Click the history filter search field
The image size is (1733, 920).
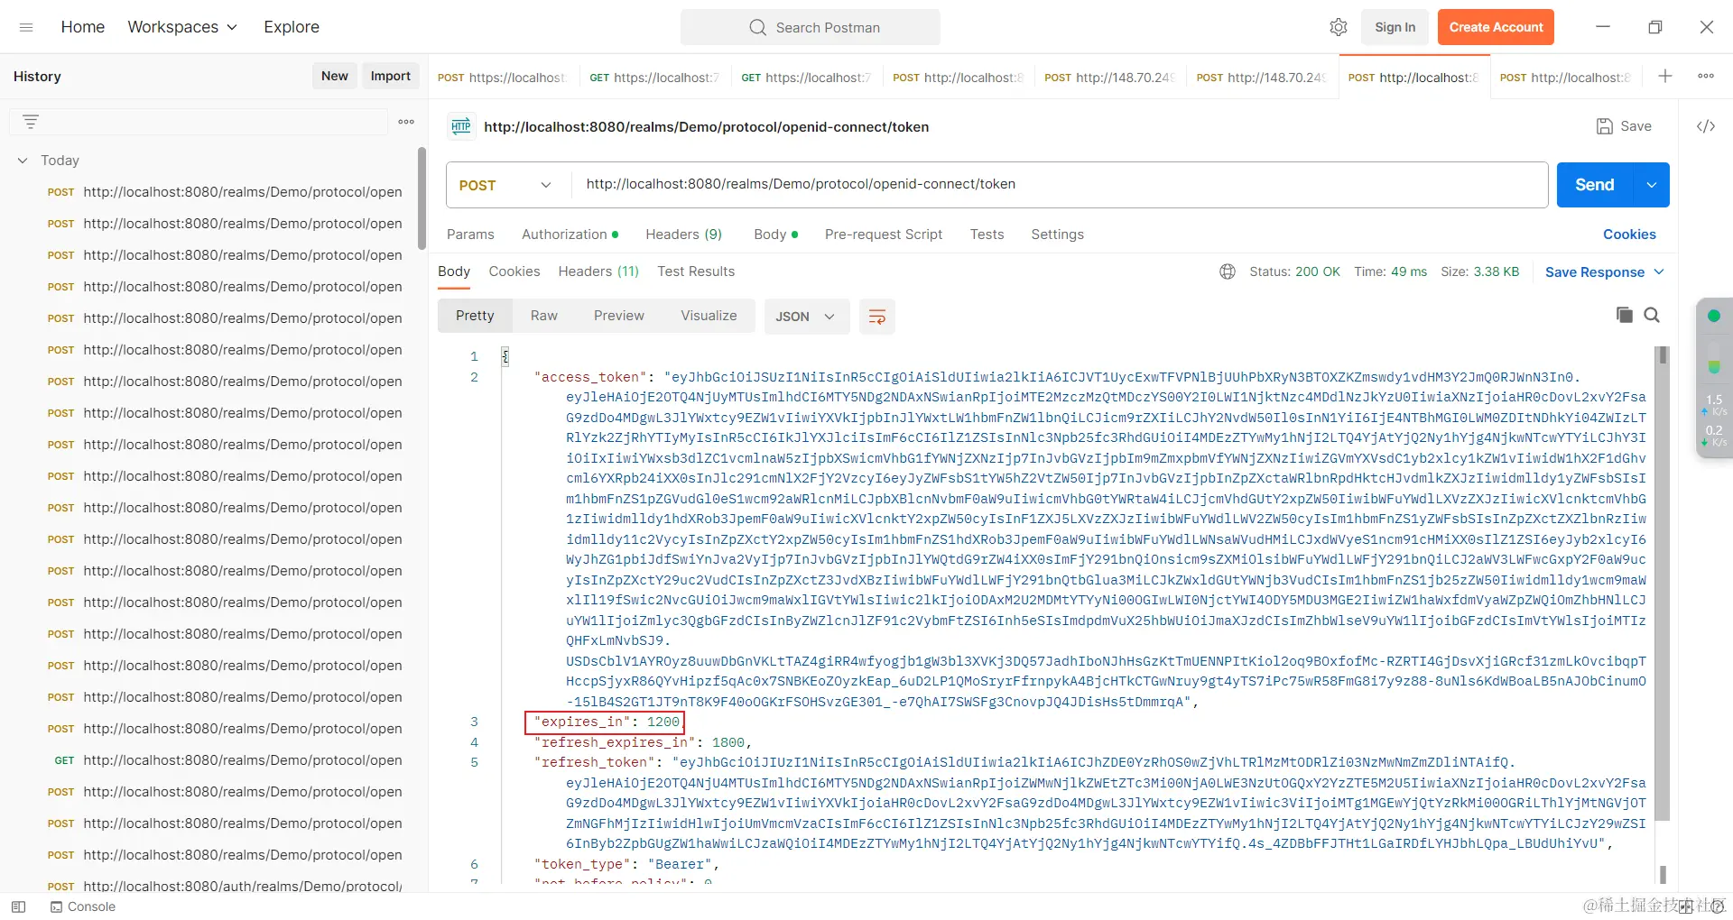(199, 122)
